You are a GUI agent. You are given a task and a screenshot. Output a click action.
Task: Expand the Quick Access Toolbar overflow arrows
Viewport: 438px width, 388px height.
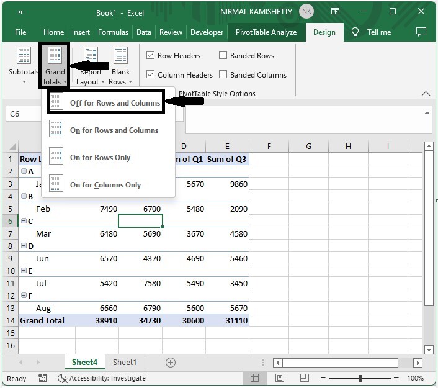(20, 12)
